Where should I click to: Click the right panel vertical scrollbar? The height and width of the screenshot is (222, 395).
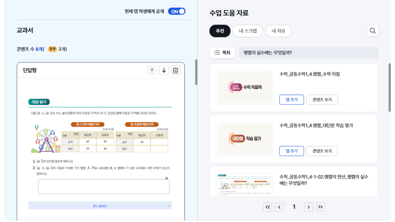389,87
